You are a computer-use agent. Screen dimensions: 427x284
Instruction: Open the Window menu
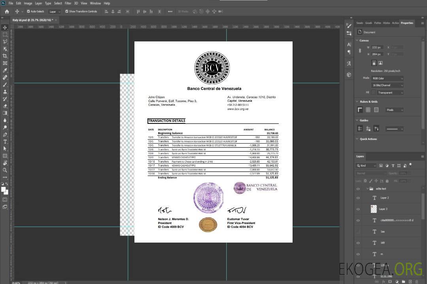pyautogui.click(x=95, y=3)
